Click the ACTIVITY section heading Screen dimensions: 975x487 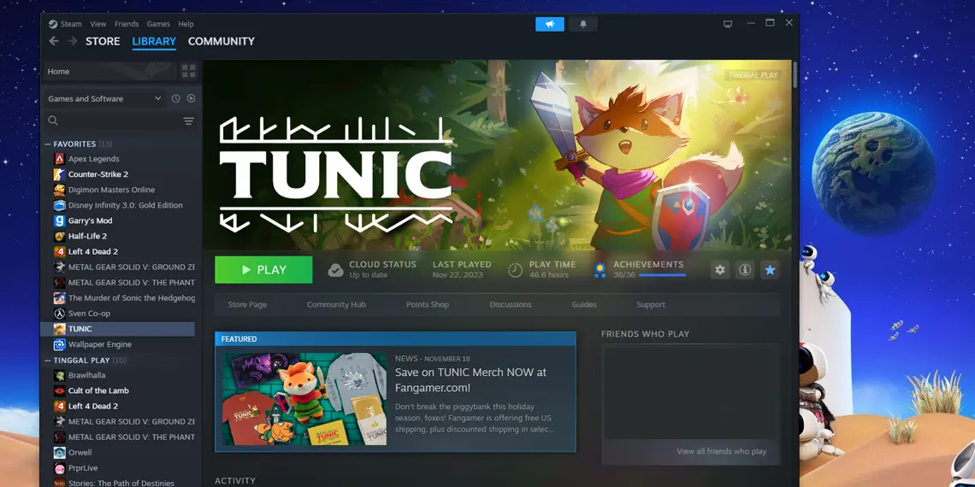coord(235,481)
